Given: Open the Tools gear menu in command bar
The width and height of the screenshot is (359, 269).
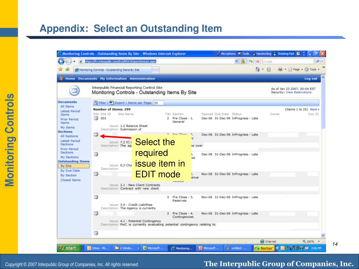Looking at the screenshot, I should (312, 69).
